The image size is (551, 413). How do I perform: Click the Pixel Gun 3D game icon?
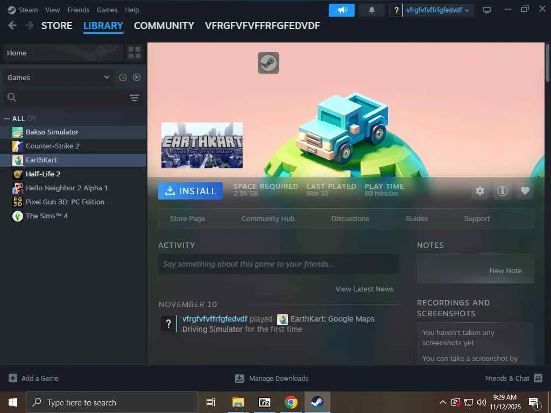pyautogui.click(x=18, y=202)
